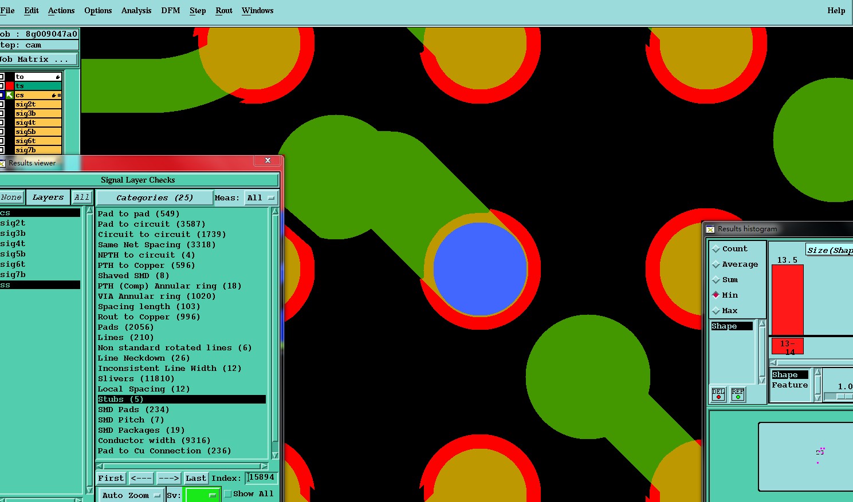The width and height of the screenshot is (853, 502).
Task: Open the DFM menu
Action: [171, 10]
